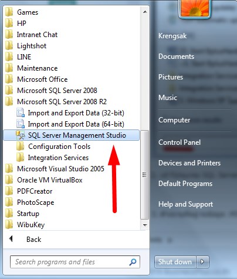Image resolution: width=237 pixels, height=279 pixels.
Task: Open Devices and Printers
Action: [x=189, y=163]
